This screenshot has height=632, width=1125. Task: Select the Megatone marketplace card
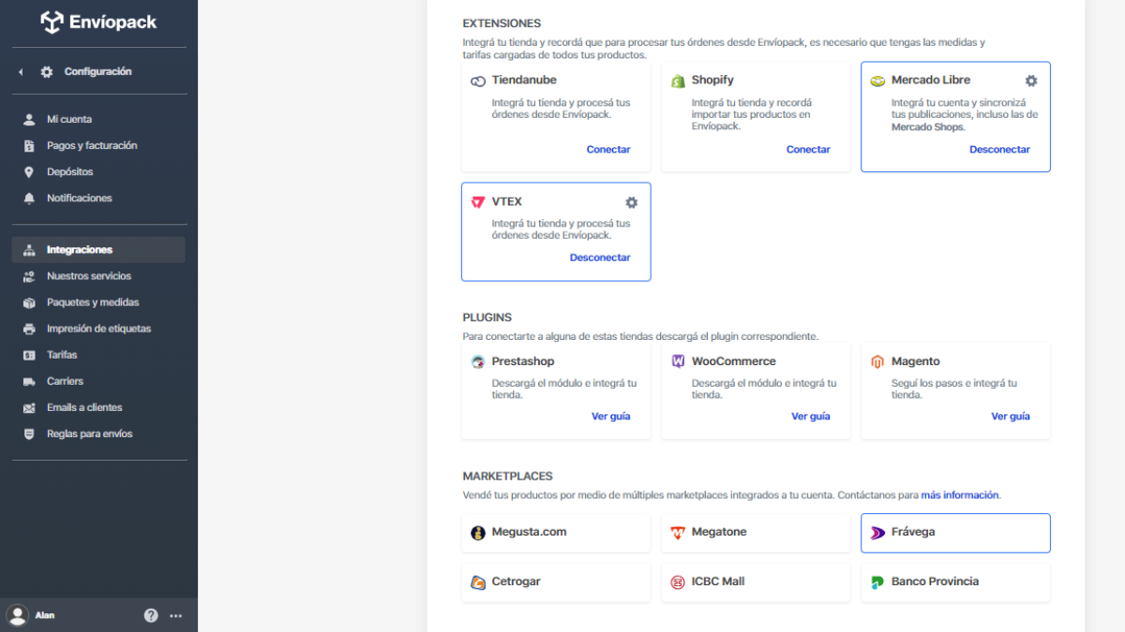click(756, 533)
